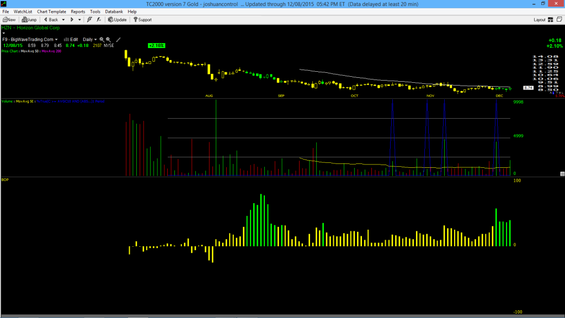Click the Volume legend label
The height and width of the screenshot is (318, 565).
point(7,102)
